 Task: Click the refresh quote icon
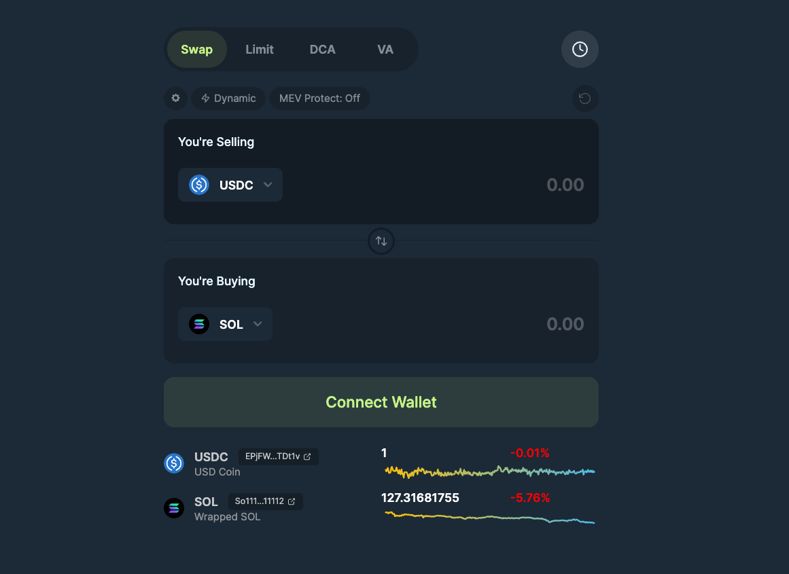(584, 98)
